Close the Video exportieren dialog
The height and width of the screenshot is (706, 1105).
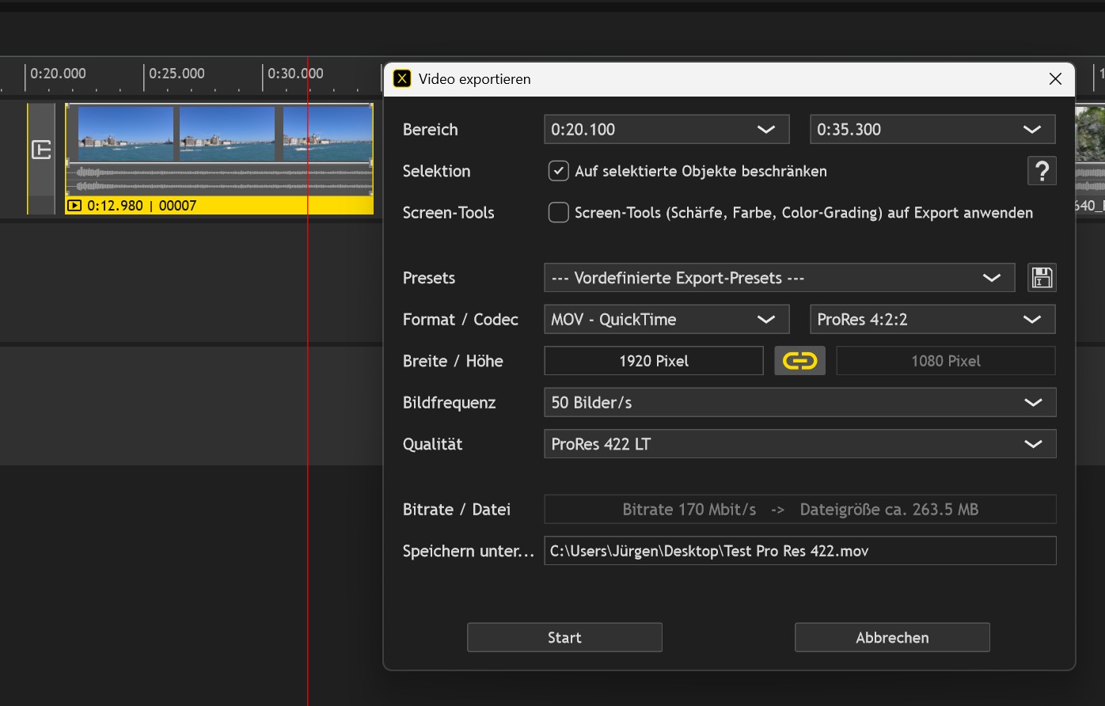point(1054,78)
